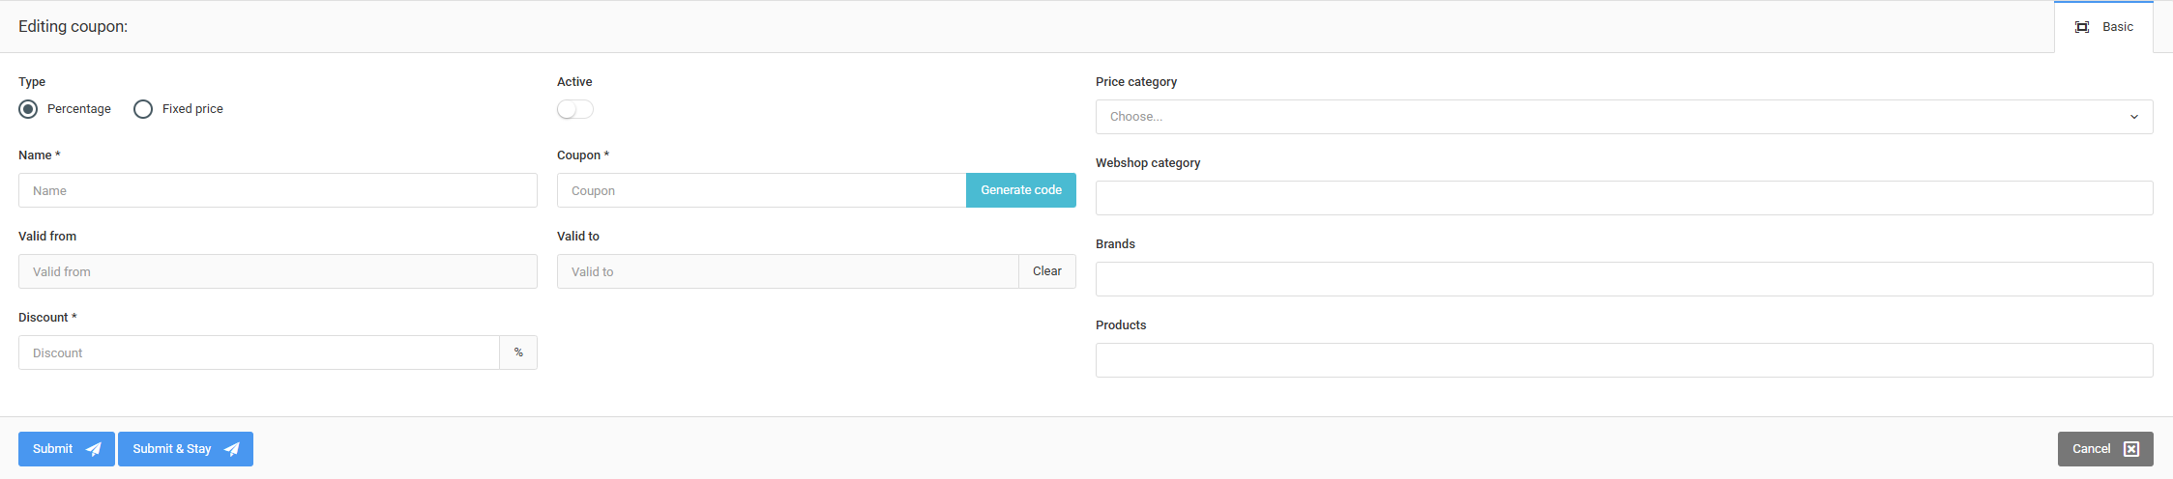Clear the Valid to date
The image size is (2173, 479).
tap(1047, 271)
